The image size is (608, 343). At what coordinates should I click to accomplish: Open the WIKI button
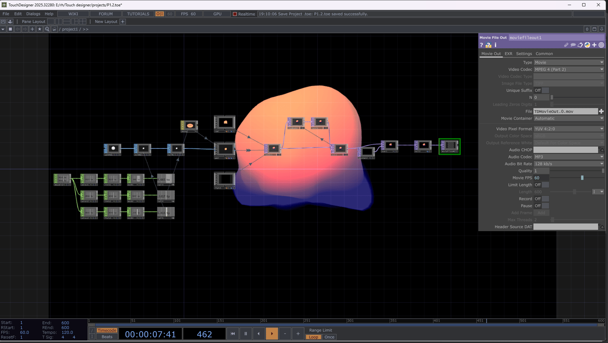tap(73, 14)
